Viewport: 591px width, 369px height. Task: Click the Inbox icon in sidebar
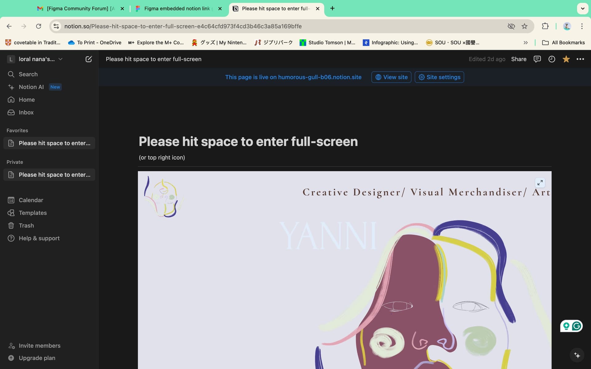point(11,112)
